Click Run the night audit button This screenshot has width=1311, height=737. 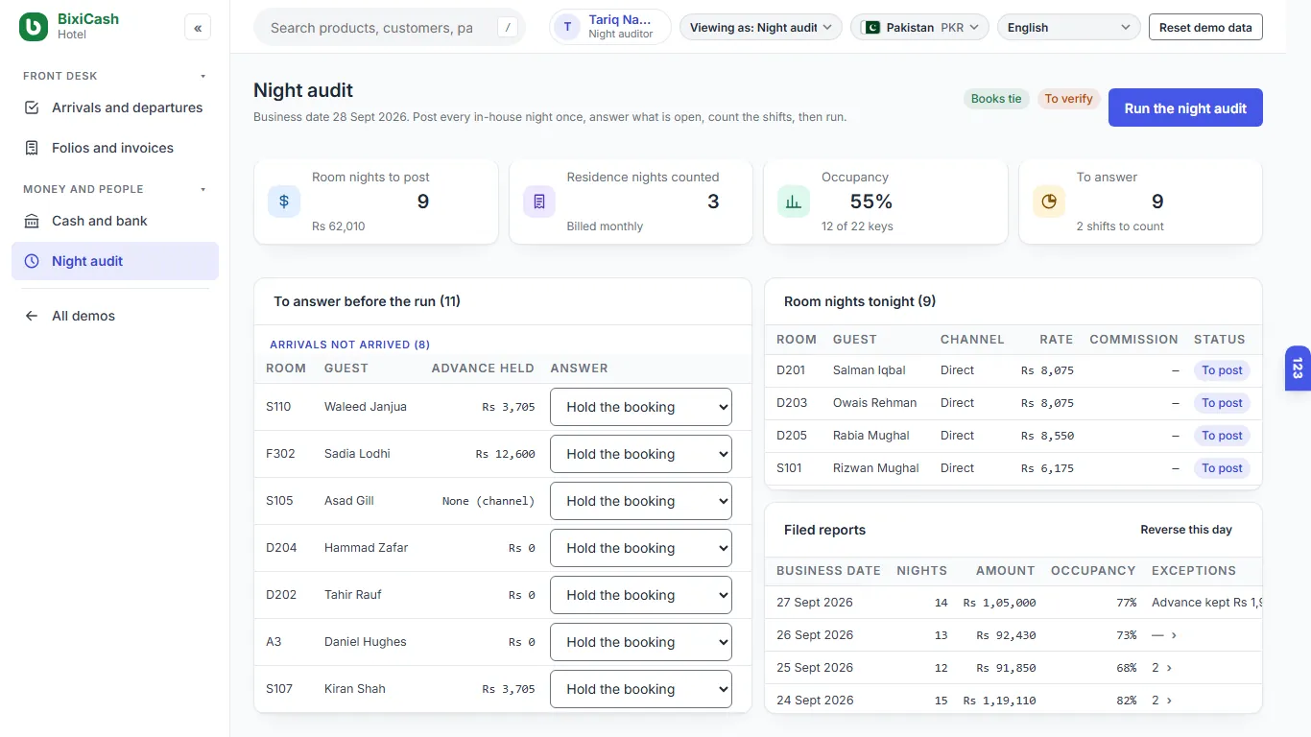1185,107
